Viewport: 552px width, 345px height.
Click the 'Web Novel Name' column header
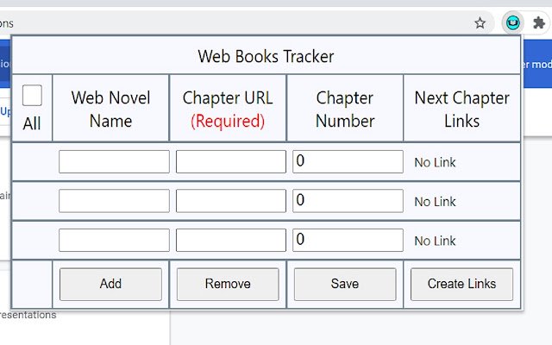[x=110, y=110]
